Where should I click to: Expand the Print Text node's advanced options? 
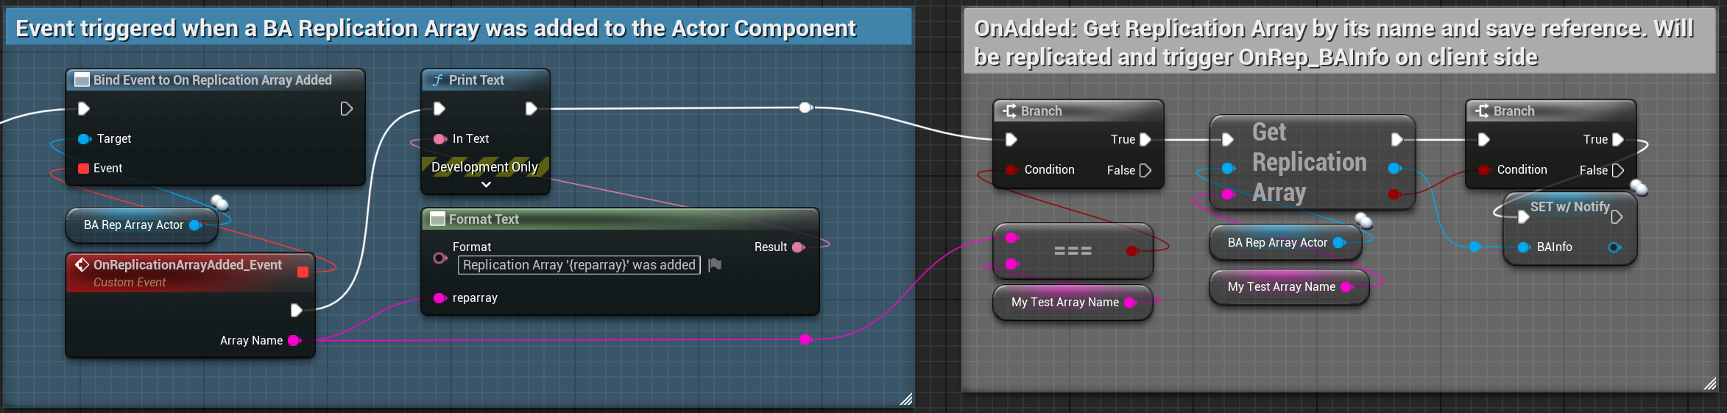[x=486, y=185]
